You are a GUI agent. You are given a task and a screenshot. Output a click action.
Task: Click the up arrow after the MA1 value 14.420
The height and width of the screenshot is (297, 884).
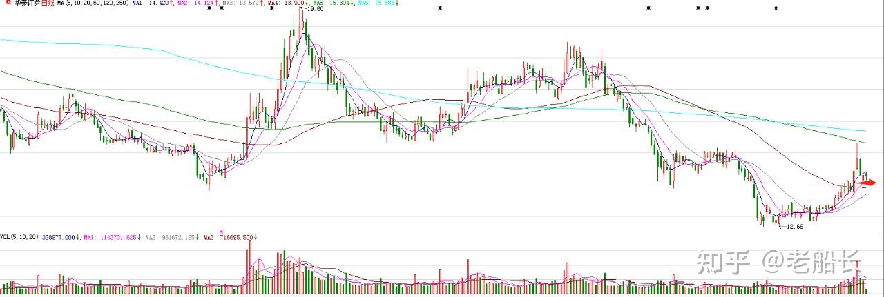[171, 3]
